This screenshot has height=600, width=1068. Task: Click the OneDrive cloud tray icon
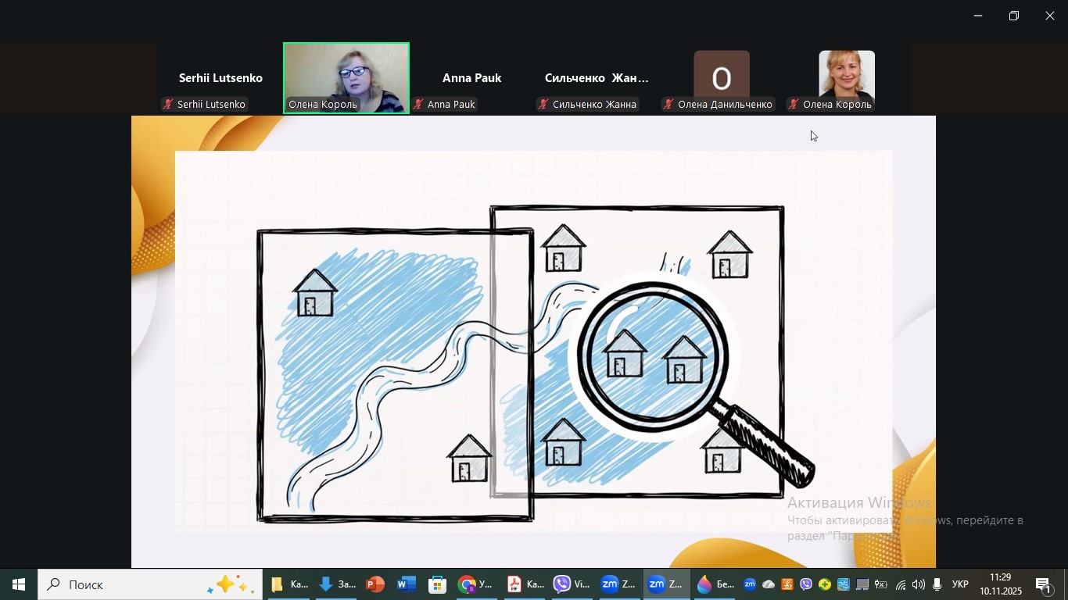coord(769,584)
